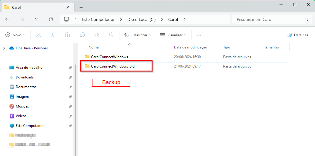
Task: Click the Copy icon in toolbar
Action: 53,35
